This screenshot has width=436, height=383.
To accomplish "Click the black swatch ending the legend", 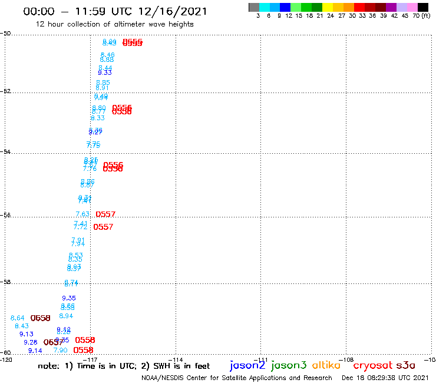I will tap(422, 7).
